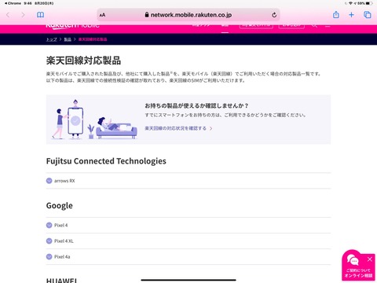Add a new tab with plus icon
The height and width of the screenshot is (283, 377).
[x=351, y=15]
